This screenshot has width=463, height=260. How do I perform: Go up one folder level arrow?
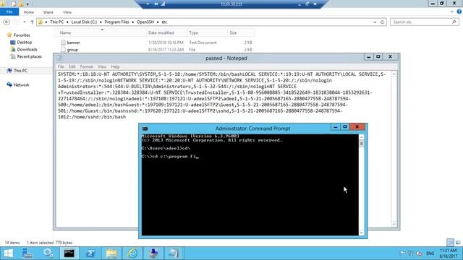32,22
